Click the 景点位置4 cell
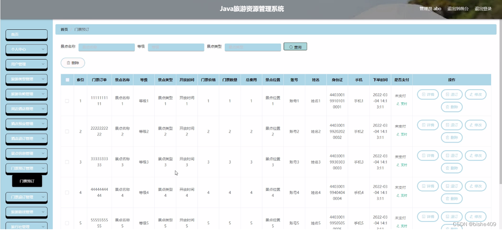The height and width of the screenshot is (230, 502). point(273,192)
